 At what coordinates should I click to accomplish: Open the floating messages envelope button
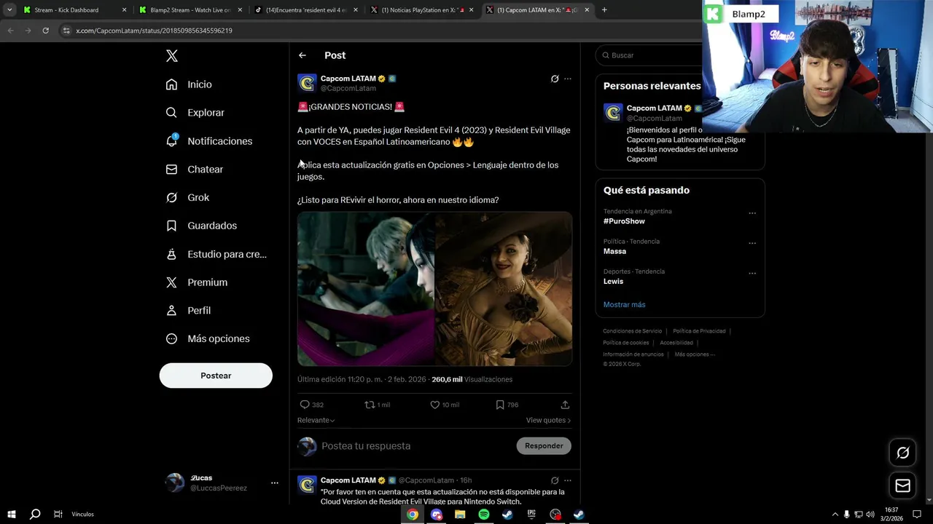coord(902,485)
